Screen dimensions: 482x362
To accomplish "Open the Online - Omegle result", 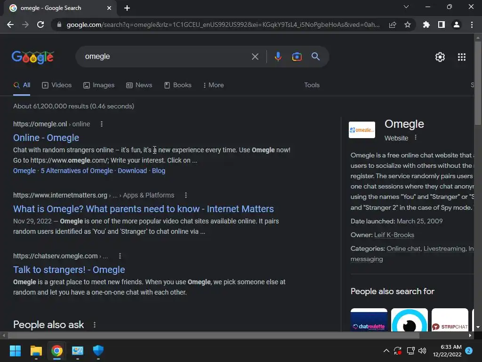I will (46, 138).
